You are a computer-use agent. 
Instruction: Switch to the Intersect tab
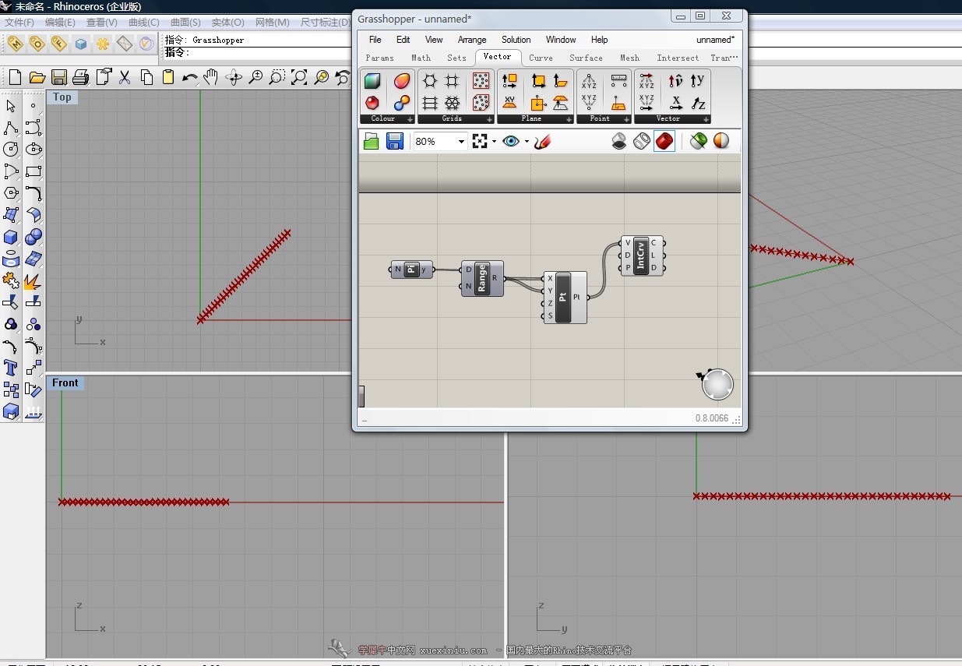tap(678, 58)
